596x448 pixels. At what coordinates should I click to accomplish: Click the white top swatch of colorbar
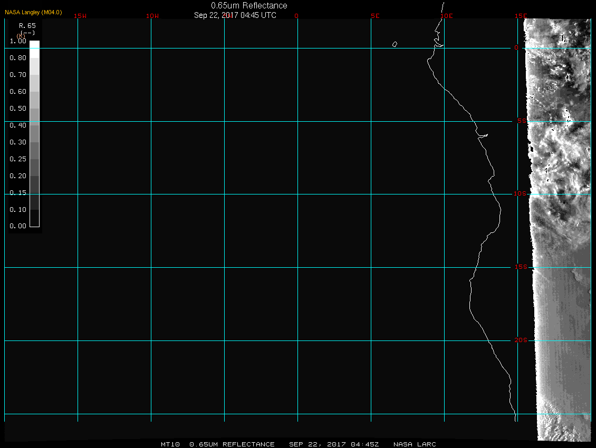coord(35,49)
